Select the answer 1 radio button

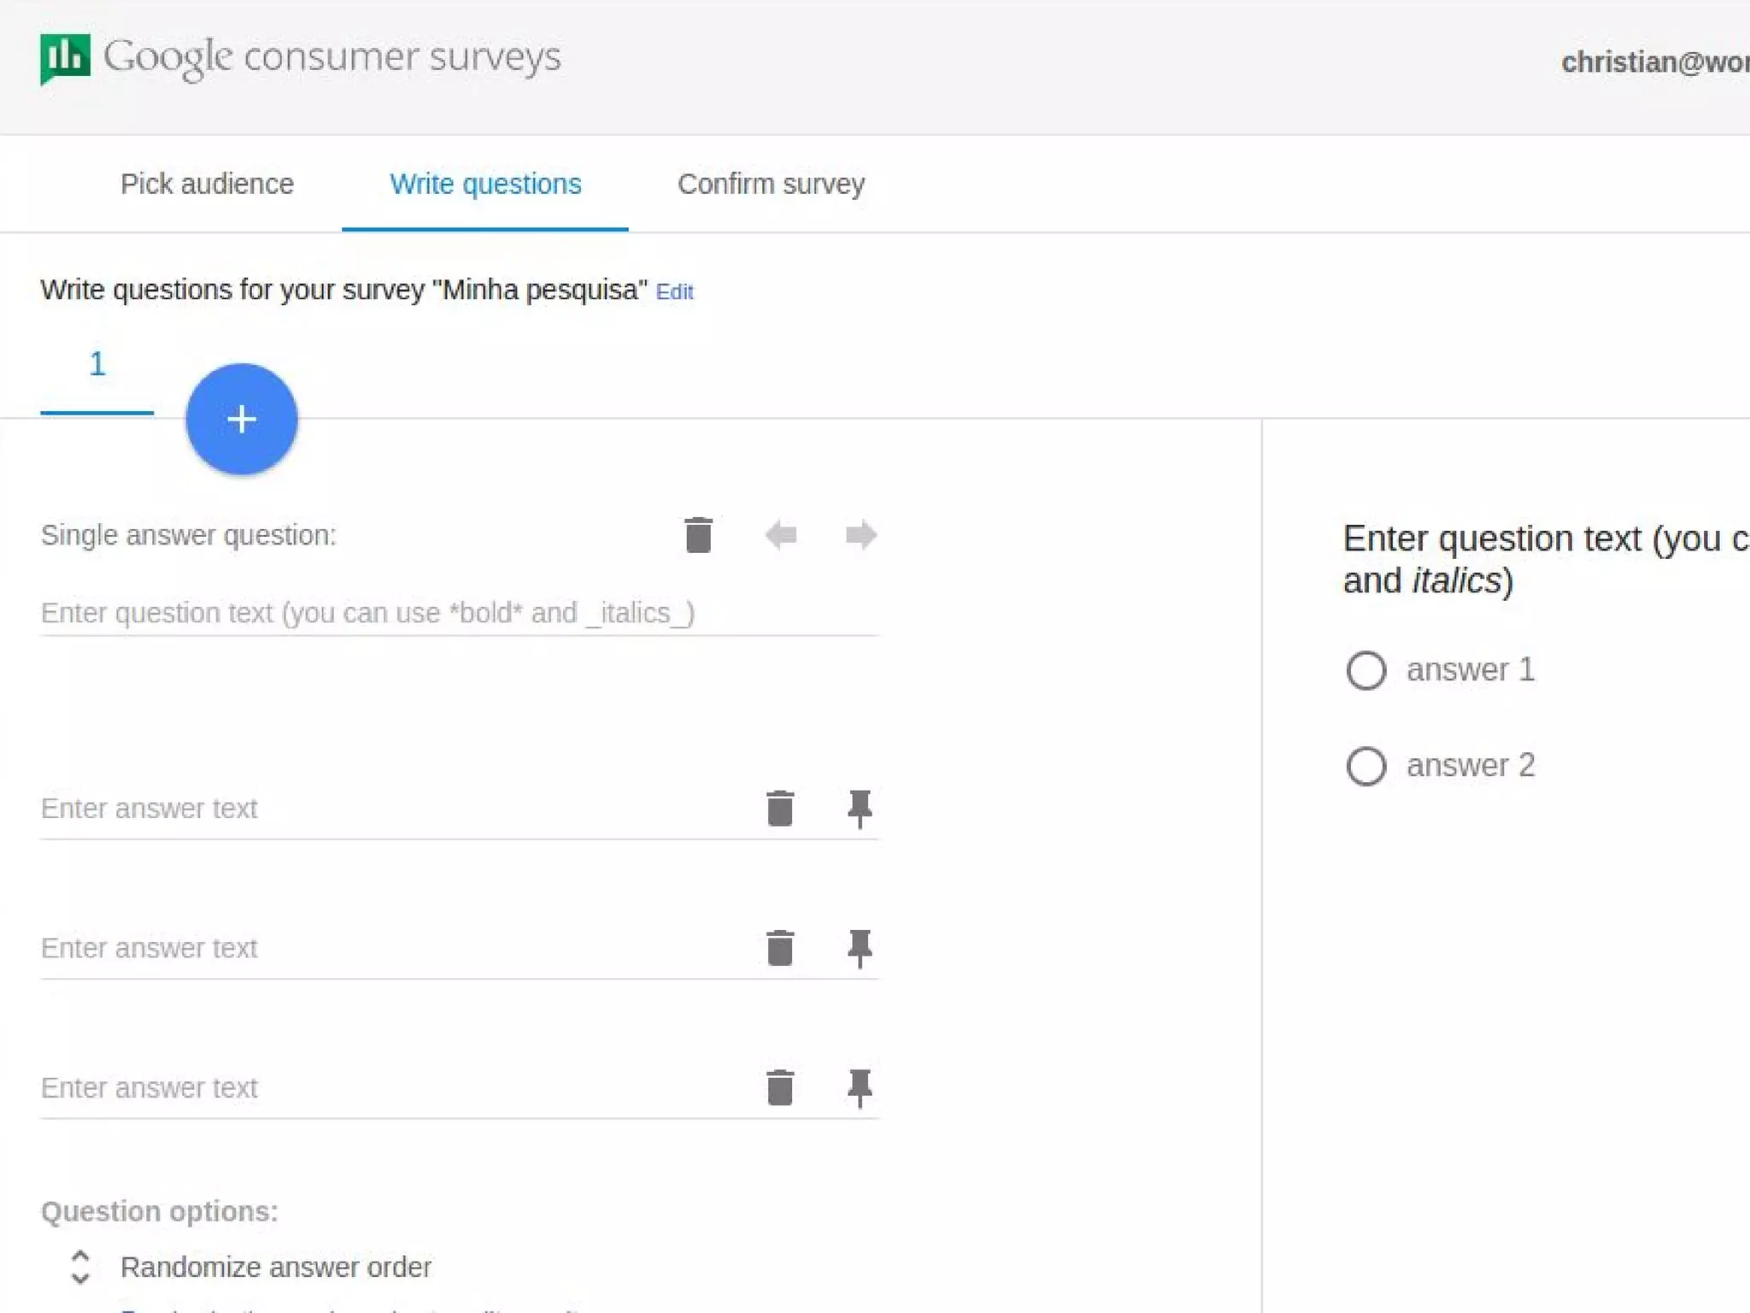1365,670
